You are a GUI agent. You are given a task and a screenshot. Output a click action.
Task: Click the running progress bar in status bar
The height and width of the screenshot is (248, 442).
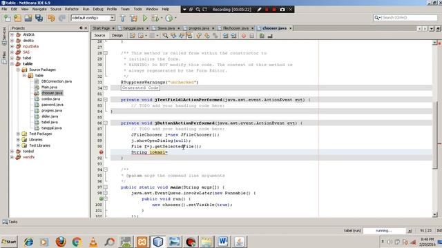[x=384, y=231]
